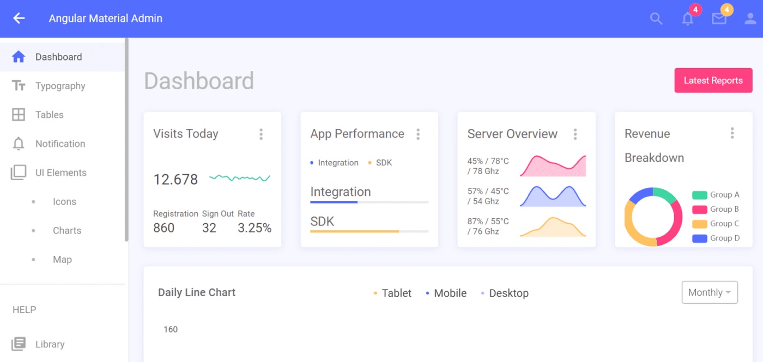The height and width of the screenshot is (362, 763).
Task: Open the user profile icon
Action: pos(750,19)
